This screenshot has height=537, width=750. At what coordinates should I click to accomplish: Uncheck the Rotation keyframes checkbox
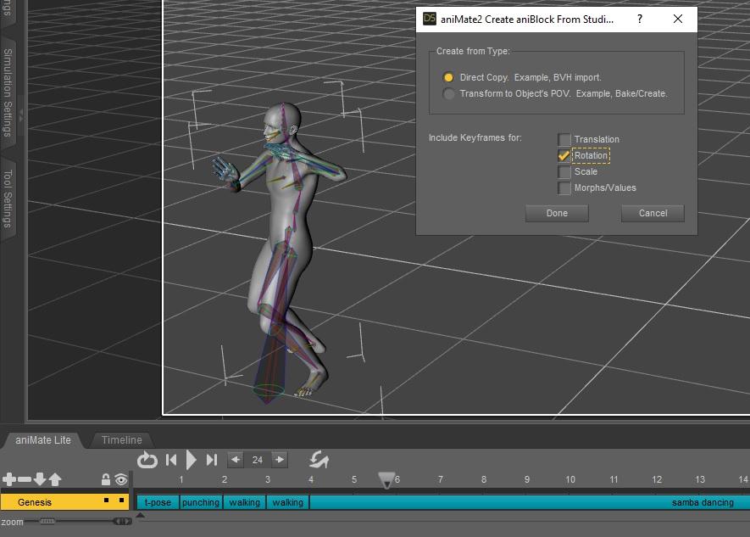click(x=564, y=155)
